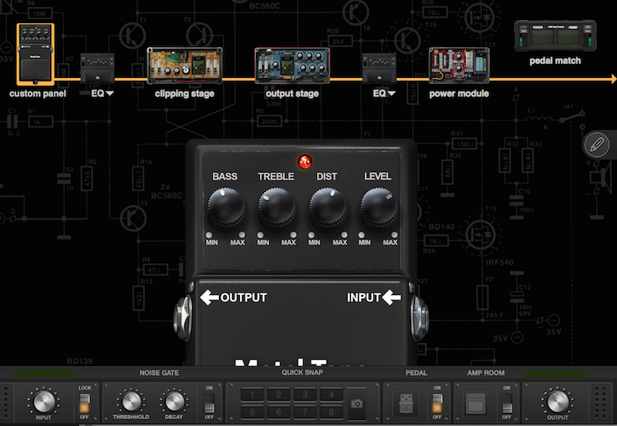This screenshot has width=617, height=426.
Task: Select the output stage module
Action: pyautogui.click(x=292, y=65)
